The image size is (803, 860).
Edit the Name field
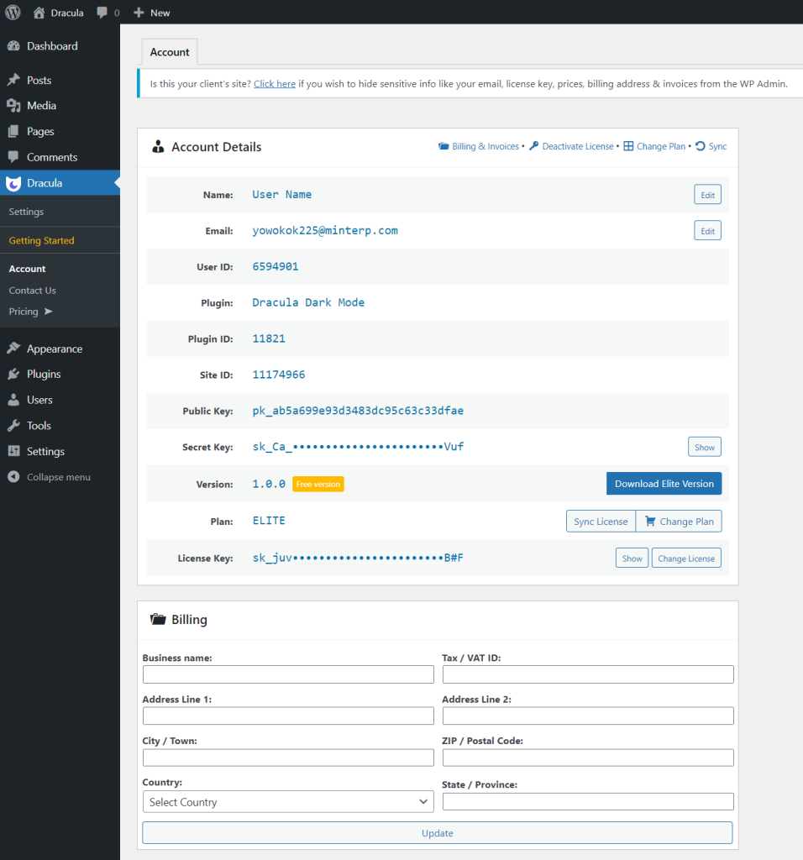click(x=707, y=195)
